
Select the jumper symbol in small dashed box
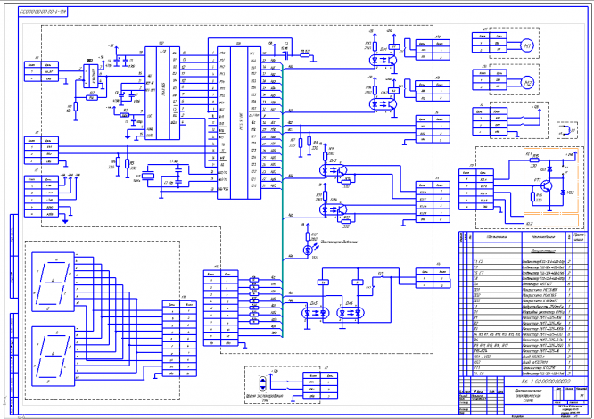(x=567, y=130)
